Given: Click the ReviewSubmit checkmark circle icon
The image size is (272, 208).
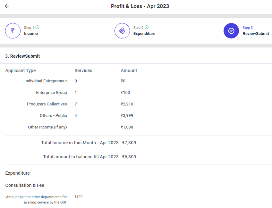Looking at the screenshot, I should tap(231, 31).
